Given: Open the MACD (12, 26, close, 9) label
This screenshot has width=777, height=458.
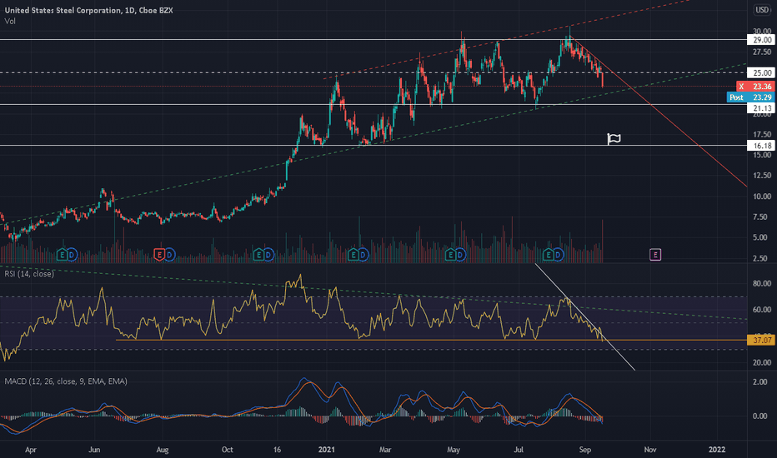Looking at the screenshot, I should coord(66,381).
